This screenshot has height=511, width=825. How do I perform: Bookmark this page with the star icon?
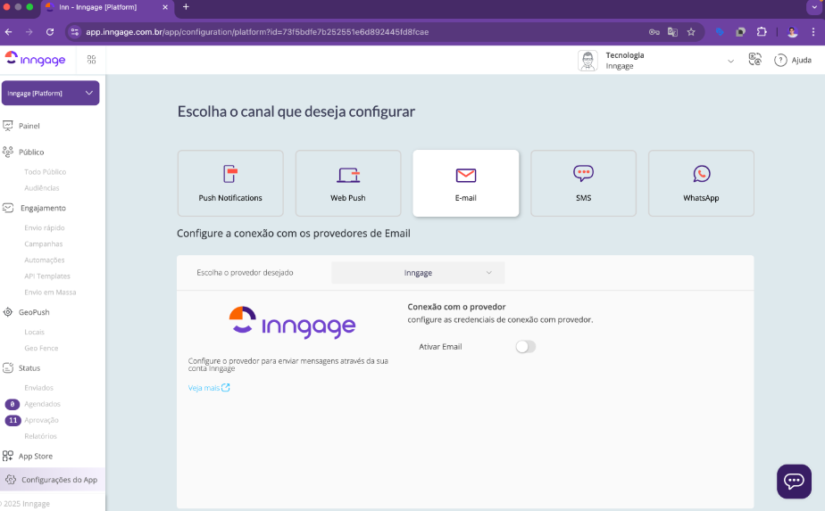(691, 32)
